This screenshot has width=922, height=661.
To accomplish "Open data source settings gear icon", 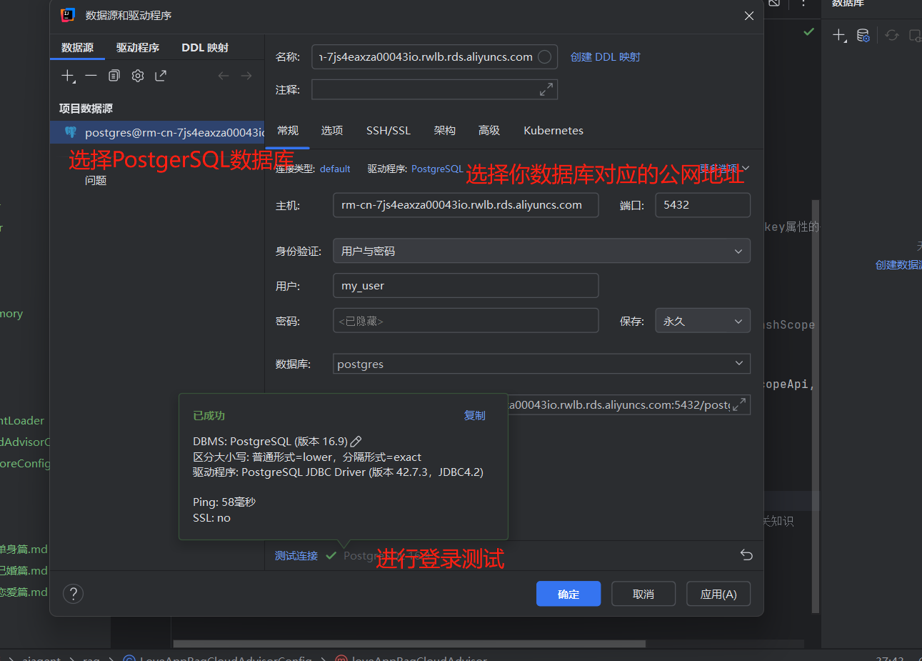I will (138, 76).
